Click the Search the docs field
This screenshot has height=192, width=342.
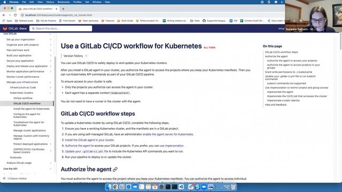61,28
